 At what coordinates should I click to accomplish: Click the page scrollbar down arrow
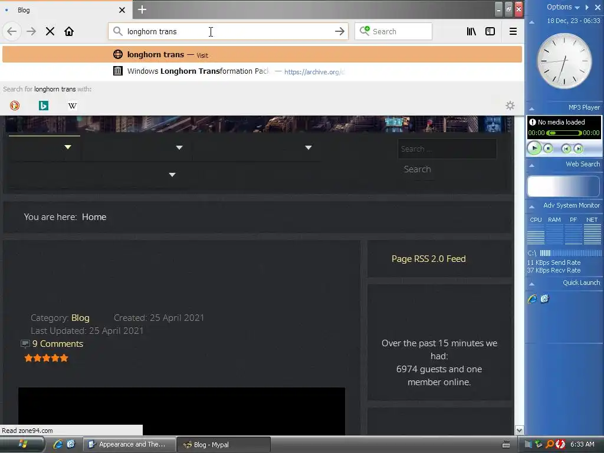[519, 430]
